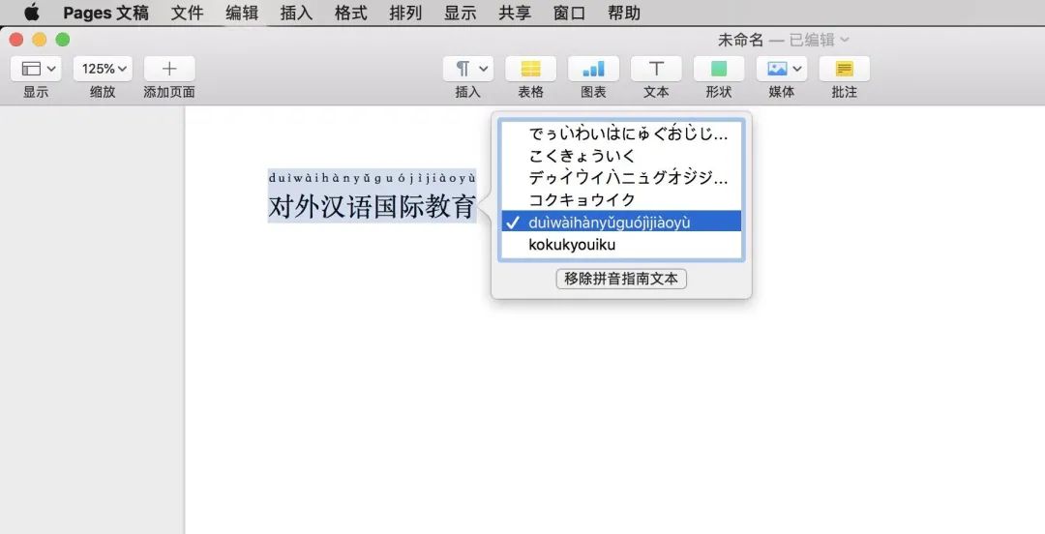
Task: Open the 帮助 menu
Action: click(624, 13)
